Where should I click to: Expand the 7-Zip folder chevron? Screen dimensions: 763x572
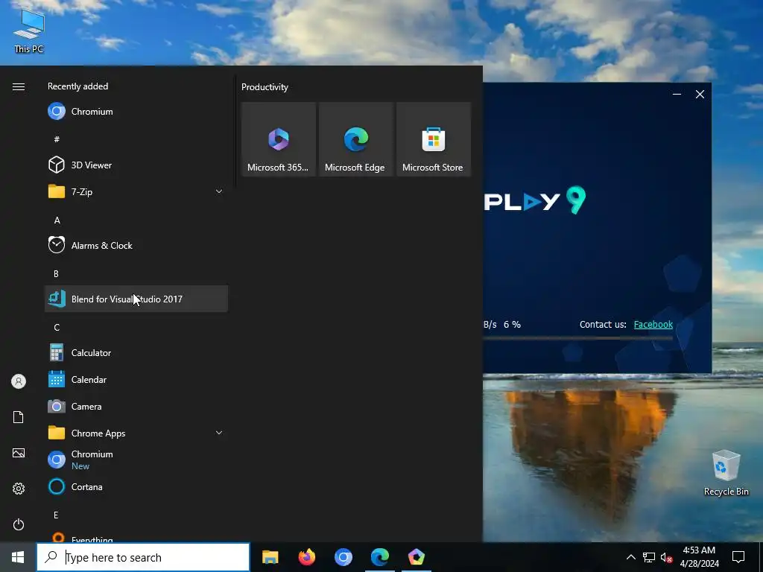[x=219, y=191]
